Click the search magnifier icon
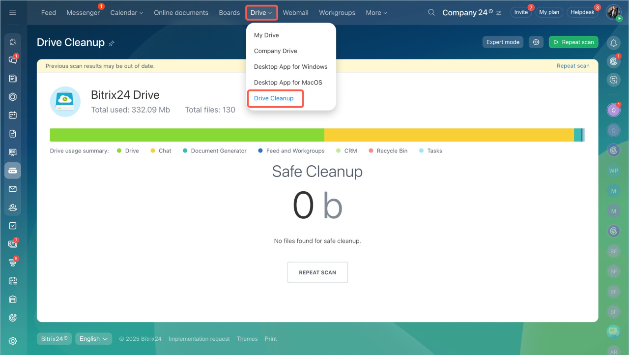The image size is (629, 355). [x=431, y=12]
